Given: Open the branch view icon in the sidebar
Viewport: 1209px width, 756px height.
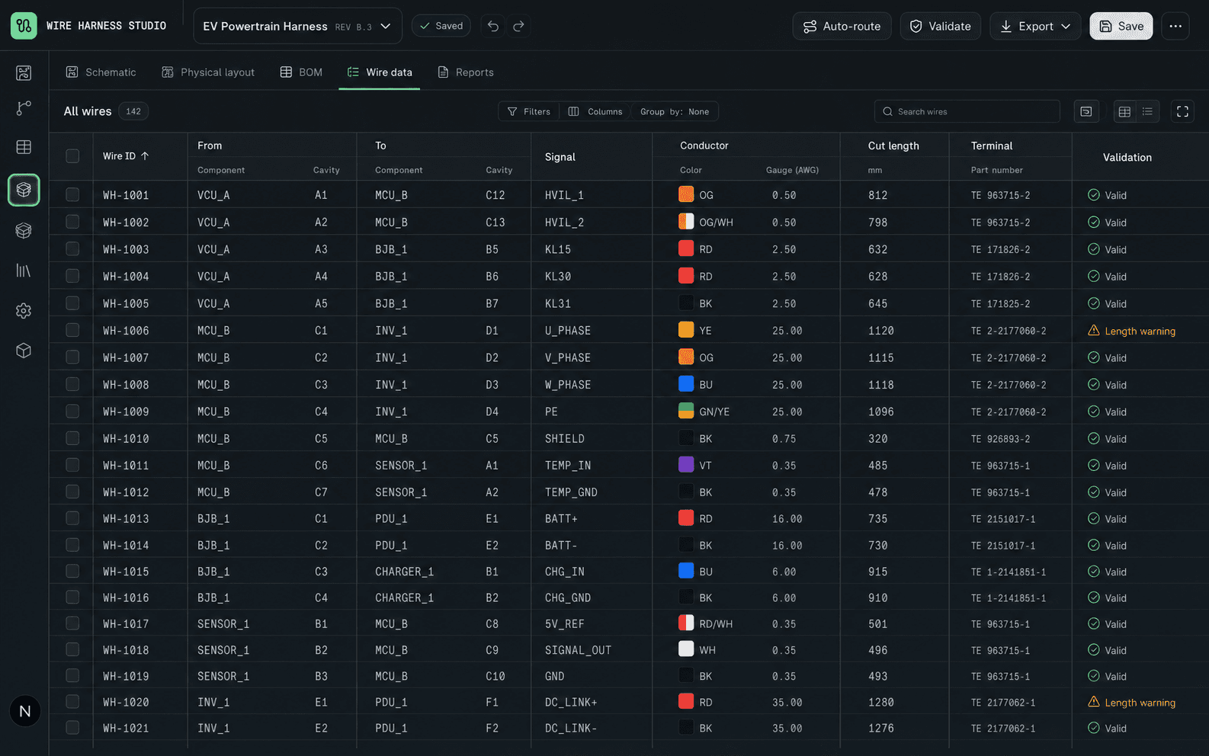Looking at the screenshot, I should click(x=24, y=108).
